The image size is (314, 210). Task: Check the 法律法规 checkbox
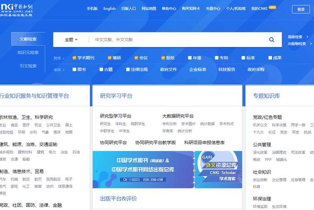pyautogui.click(x=128, y=69)
